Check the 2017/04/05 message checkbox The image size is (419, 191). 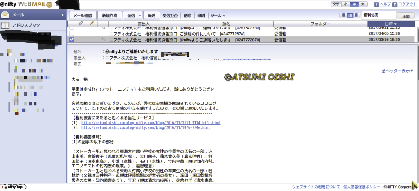pos(72,33)
